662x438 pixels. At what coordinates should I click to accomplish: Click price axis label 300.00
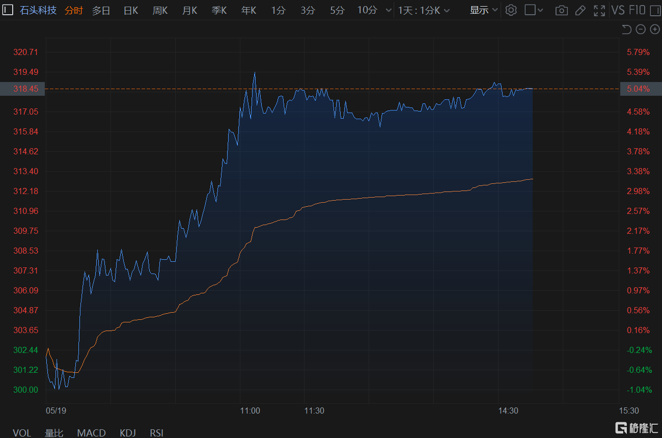tap(25, 390)
